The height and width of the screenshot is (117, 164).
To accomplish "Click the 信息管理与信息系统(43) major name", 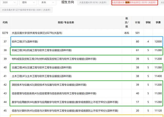I will point(54,93).
